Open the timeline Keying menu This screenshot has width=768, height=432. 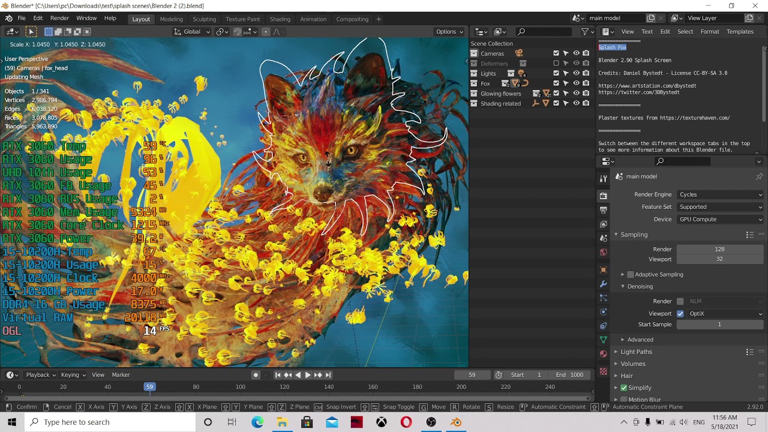pyautogui.click(x=73, y=375)
